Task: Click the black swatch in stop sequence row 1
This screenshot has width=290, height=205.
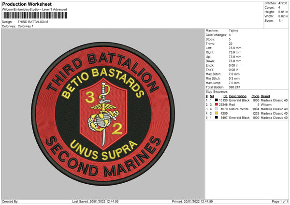Action: [217, 100]
